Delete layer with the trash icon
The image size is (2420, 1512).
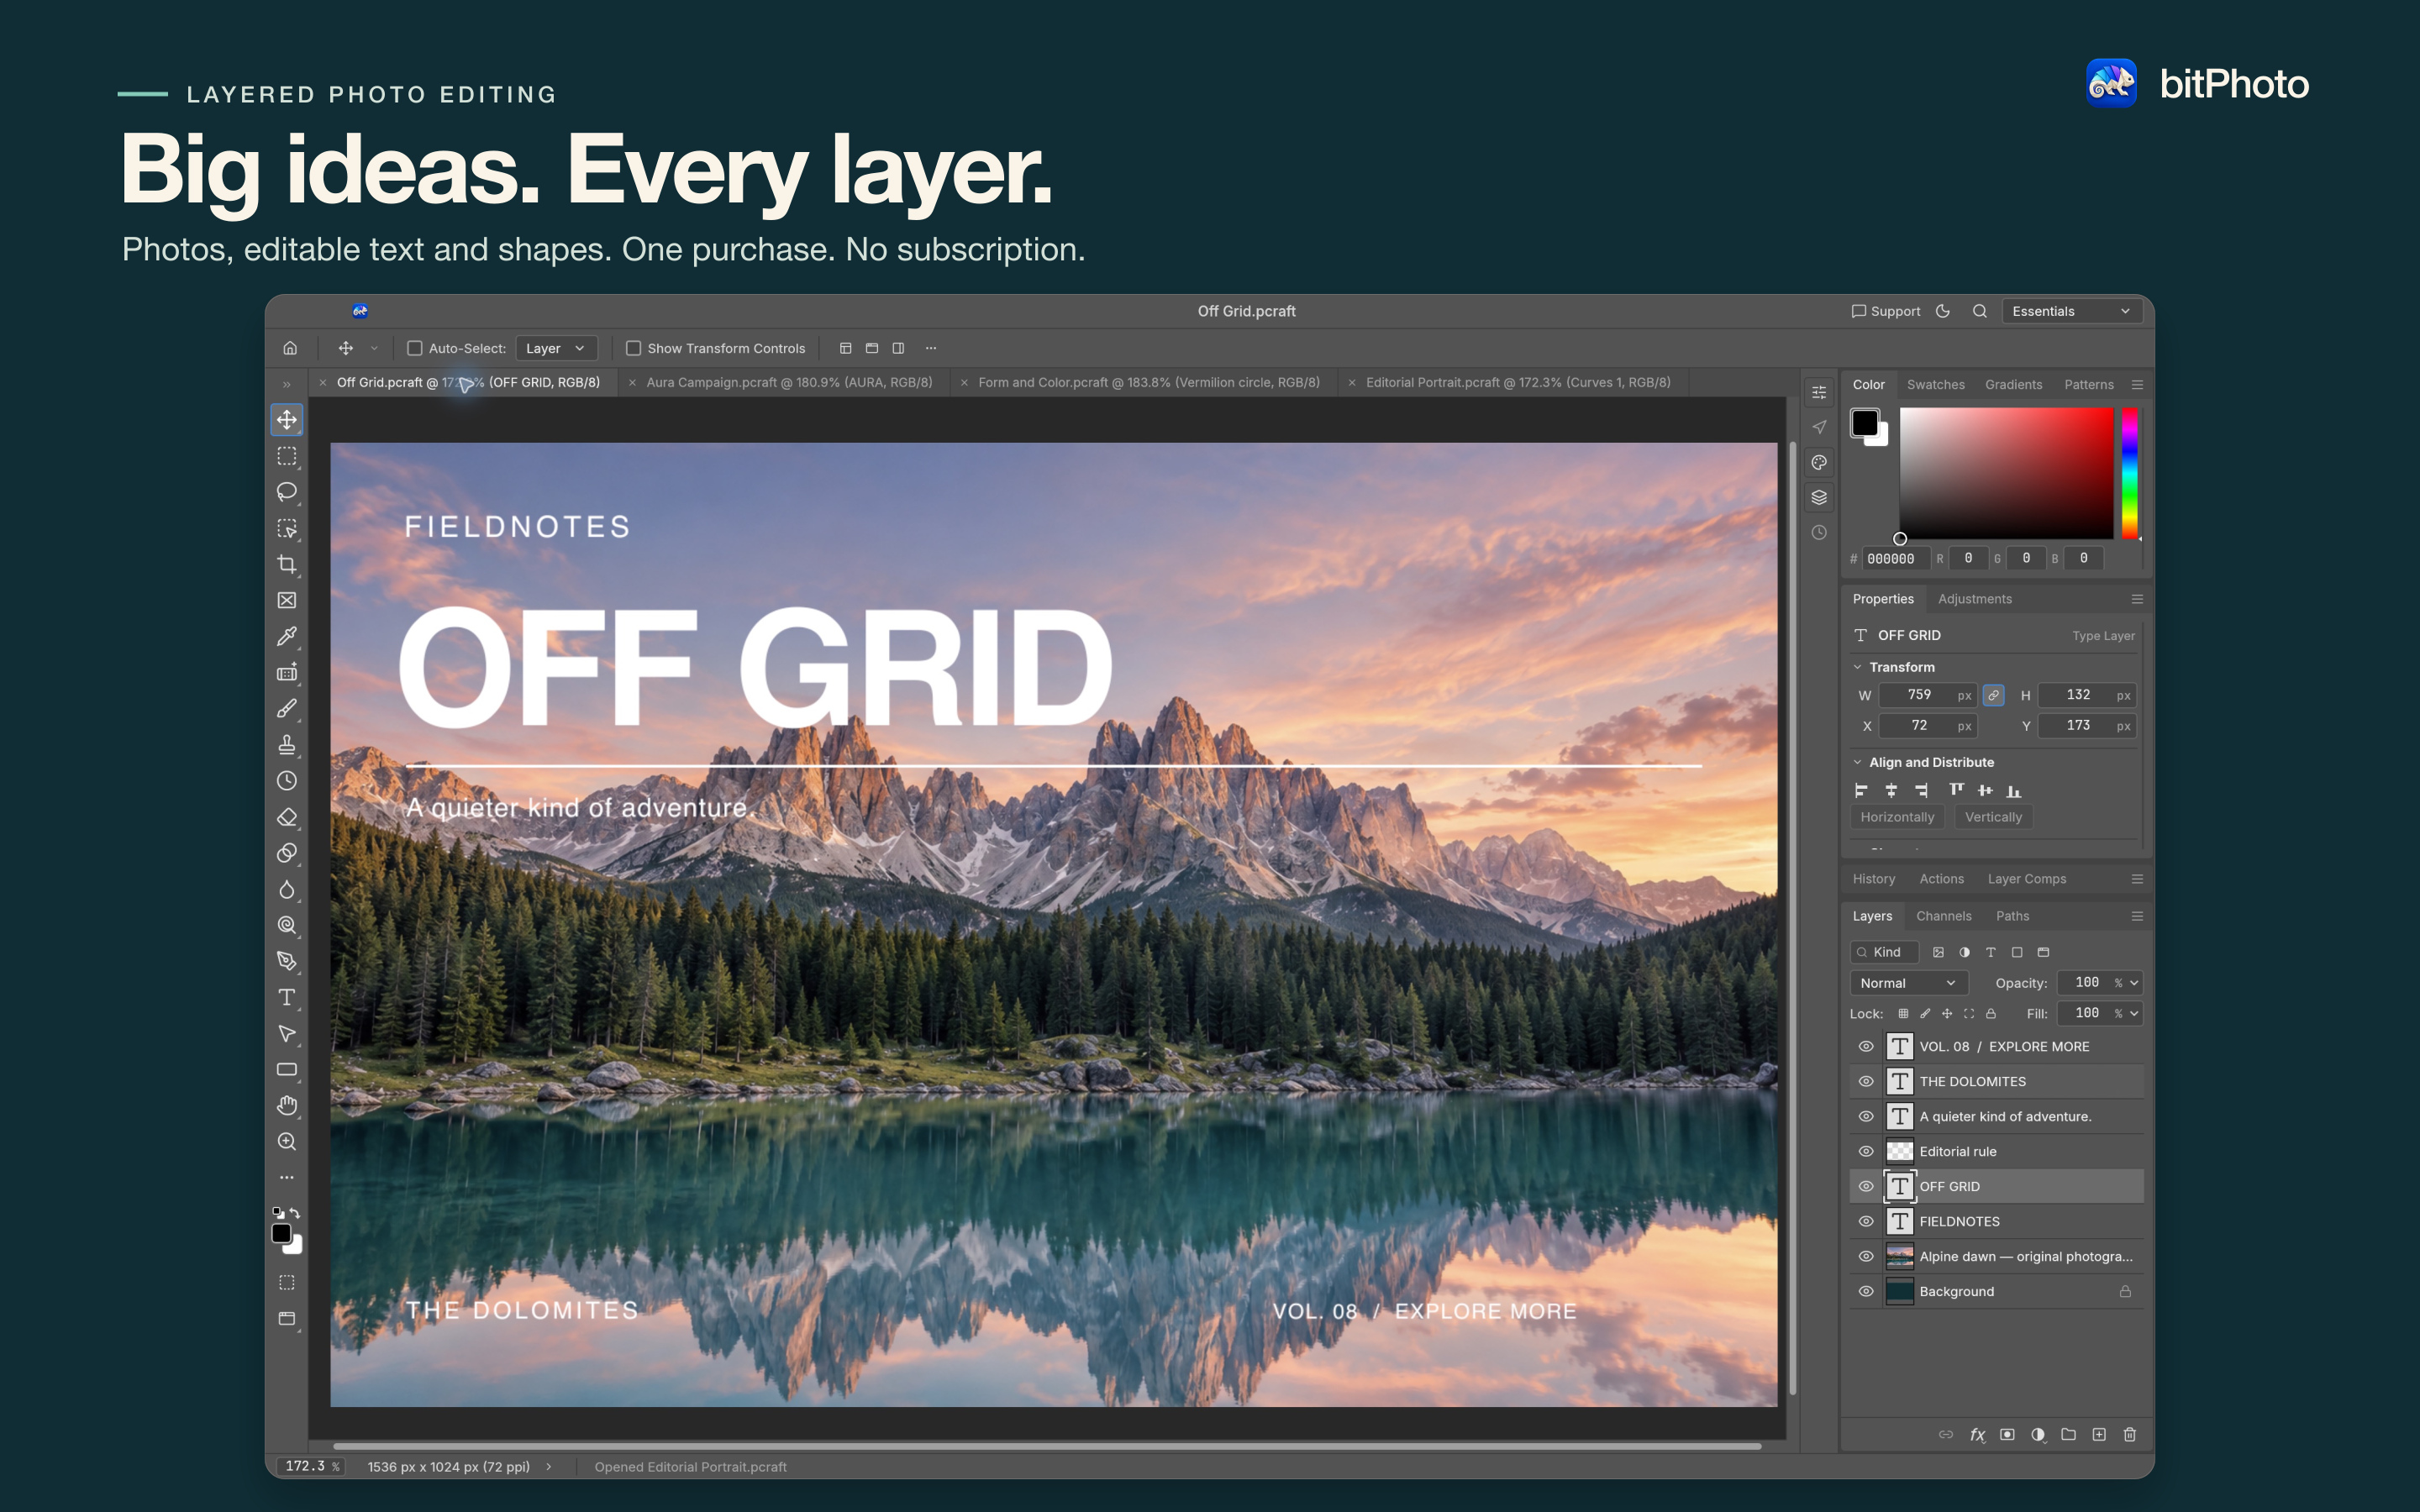coord(2130,1434)
